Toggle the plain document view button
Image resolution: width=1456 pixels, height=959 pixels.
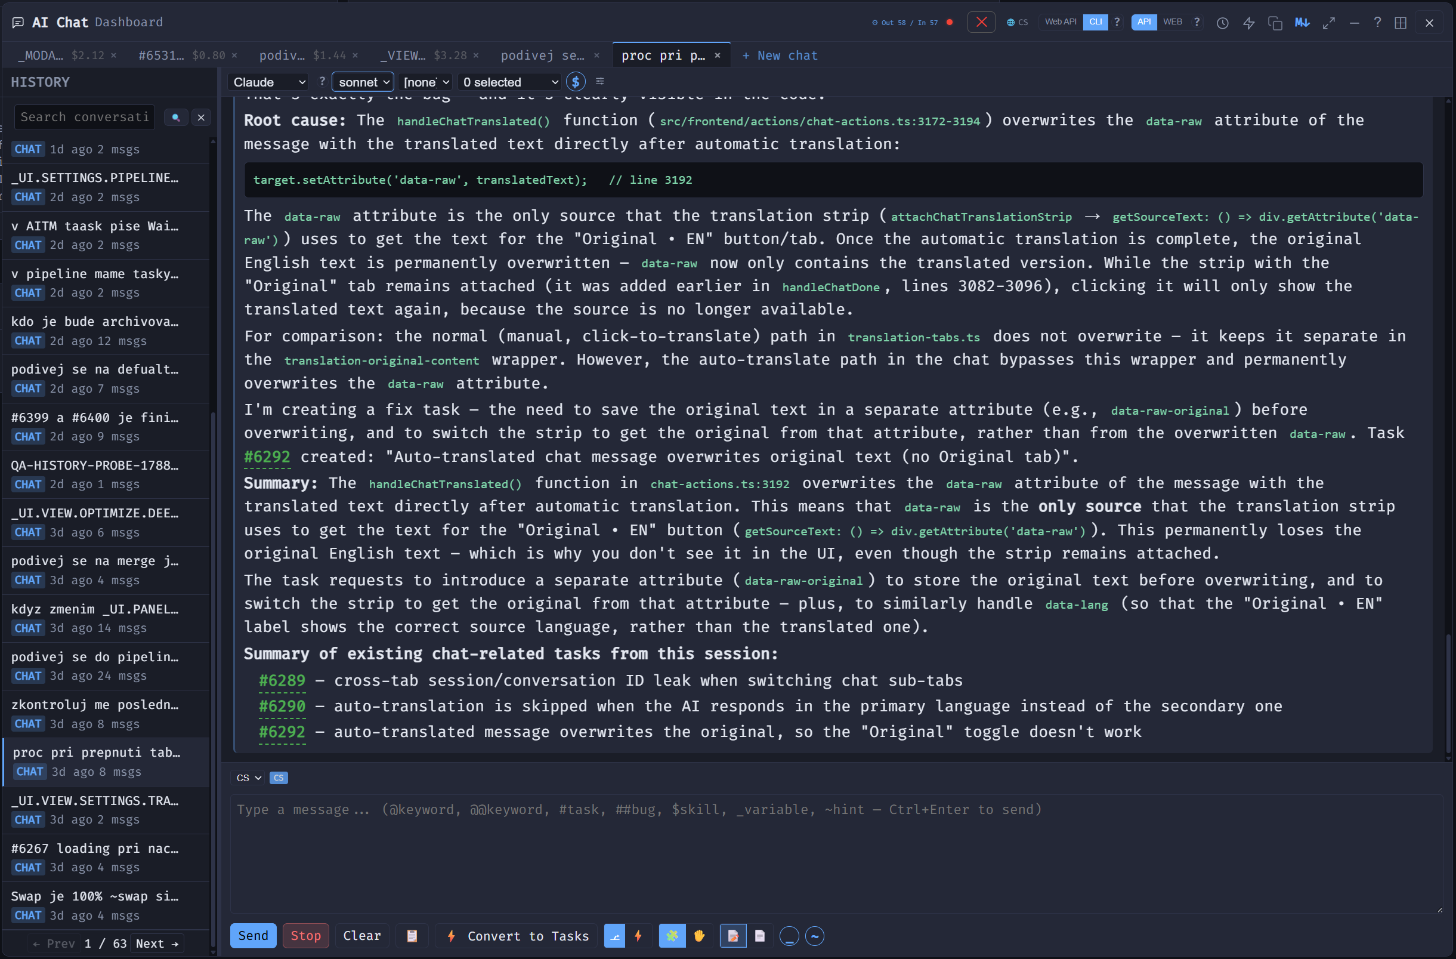tap(759, 935)
